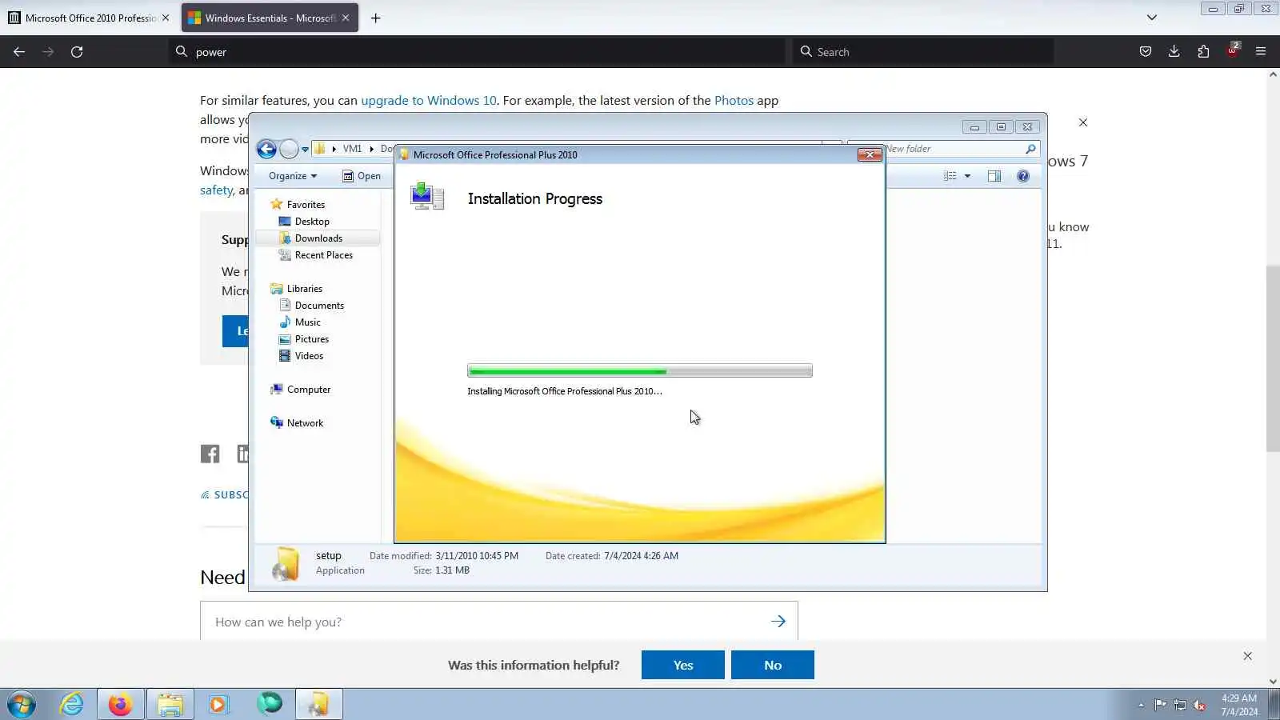Open the Photos app link
Viewport: 1280px width, 720px height.
pos(734,101)
